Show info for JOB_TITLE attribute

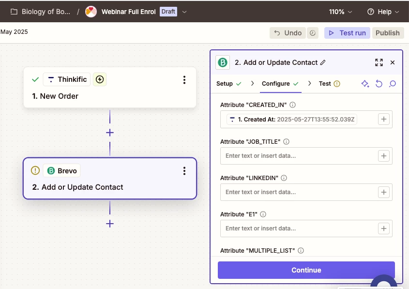click(287, 142)
